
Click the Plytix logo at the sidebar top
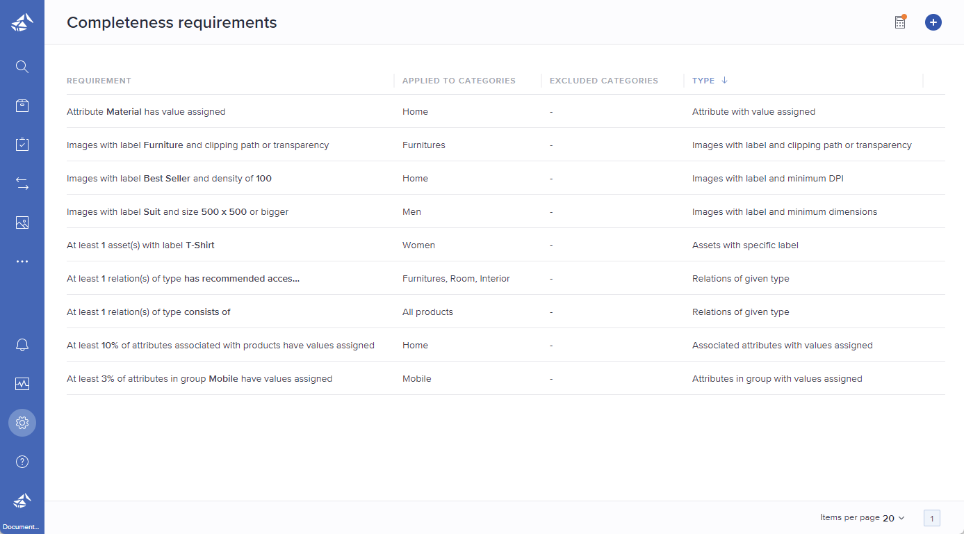point(22,22)
